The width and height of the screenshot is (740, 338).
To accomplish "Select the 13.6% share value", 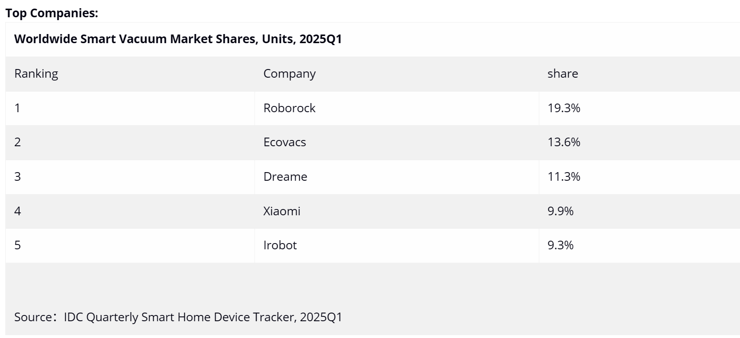I will tap(564, 142).
